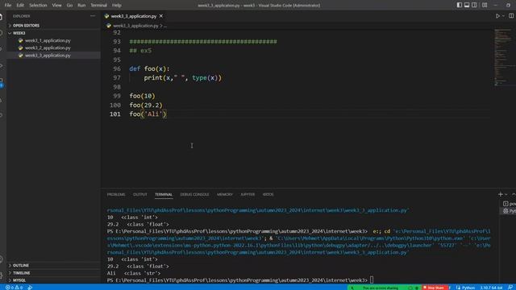This screenshot has width=516, height=290.
Task: Switch to the MEMORY panel tab
Action: click(x=224, y=194)
